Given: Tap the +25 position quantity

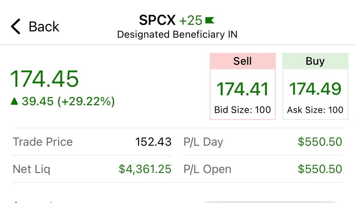Looking at the screenshot, I should [x=191, y=21].
